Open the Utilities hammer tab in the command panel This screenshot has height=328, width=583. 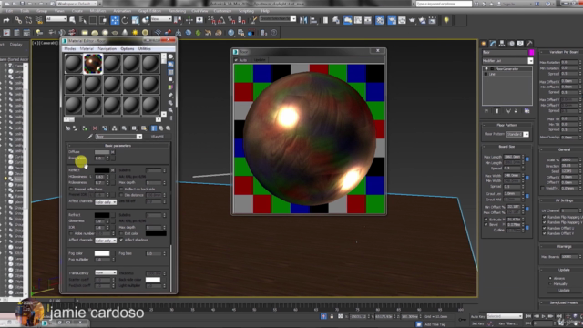tap(529, 44)
